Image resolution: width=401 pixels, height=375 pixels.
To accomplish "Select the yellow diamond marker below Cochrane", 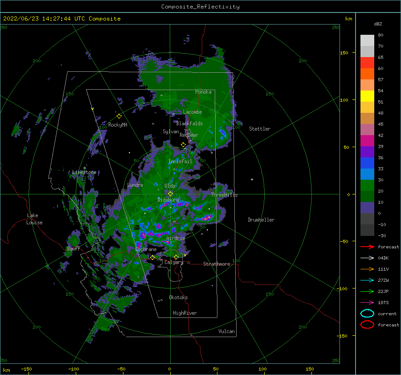I will point(152,257).
